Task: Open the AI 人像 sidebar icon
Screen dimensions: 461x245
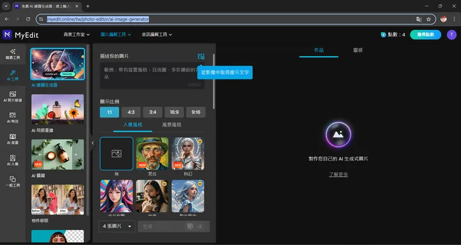Action: point(12,160)
